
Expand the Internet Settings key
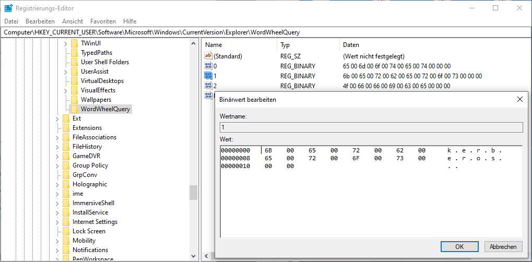pos(57,222)
